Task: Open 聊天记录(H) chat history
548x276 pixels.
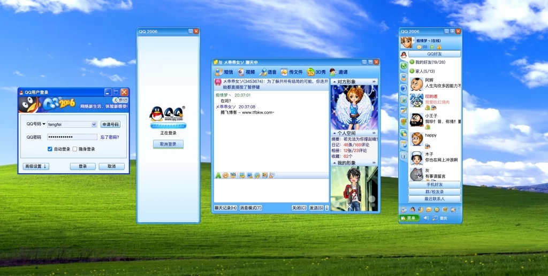Action: pos(225,208)
